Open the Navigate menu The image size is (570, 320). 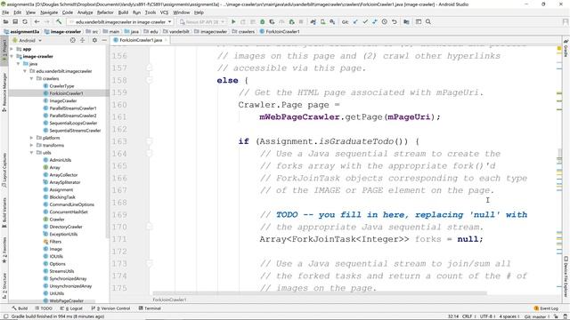pyautogui.click(x=49, y=12)
